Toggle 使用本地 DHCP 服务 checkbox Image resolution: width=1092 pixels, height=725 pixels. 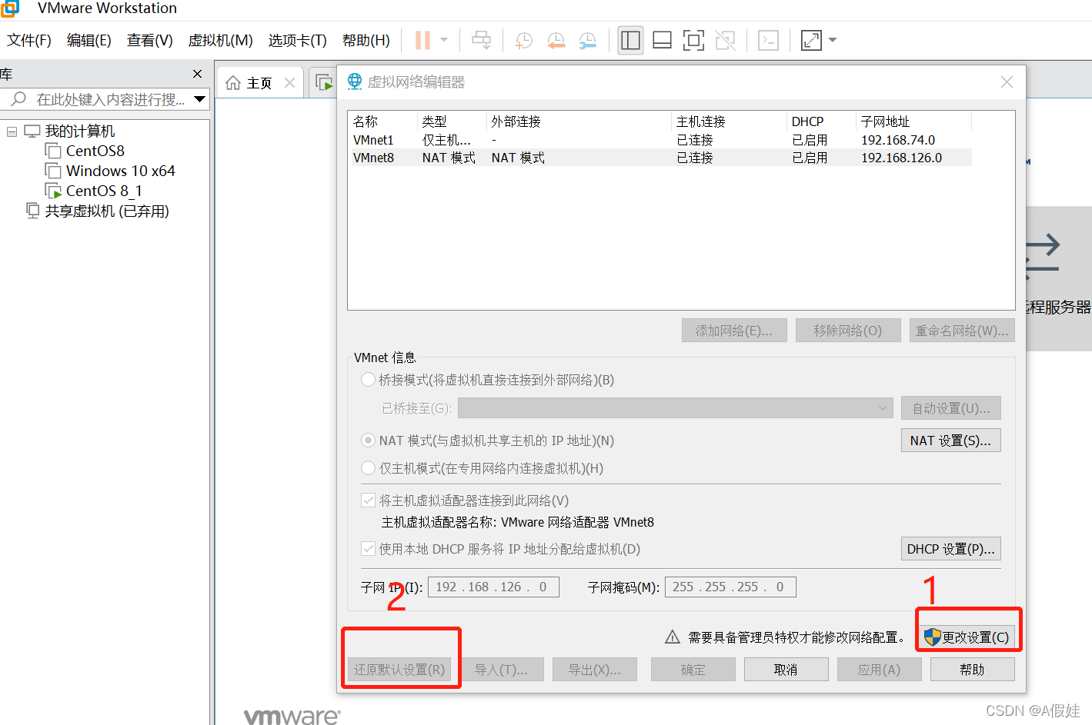(x=368, y=549)
